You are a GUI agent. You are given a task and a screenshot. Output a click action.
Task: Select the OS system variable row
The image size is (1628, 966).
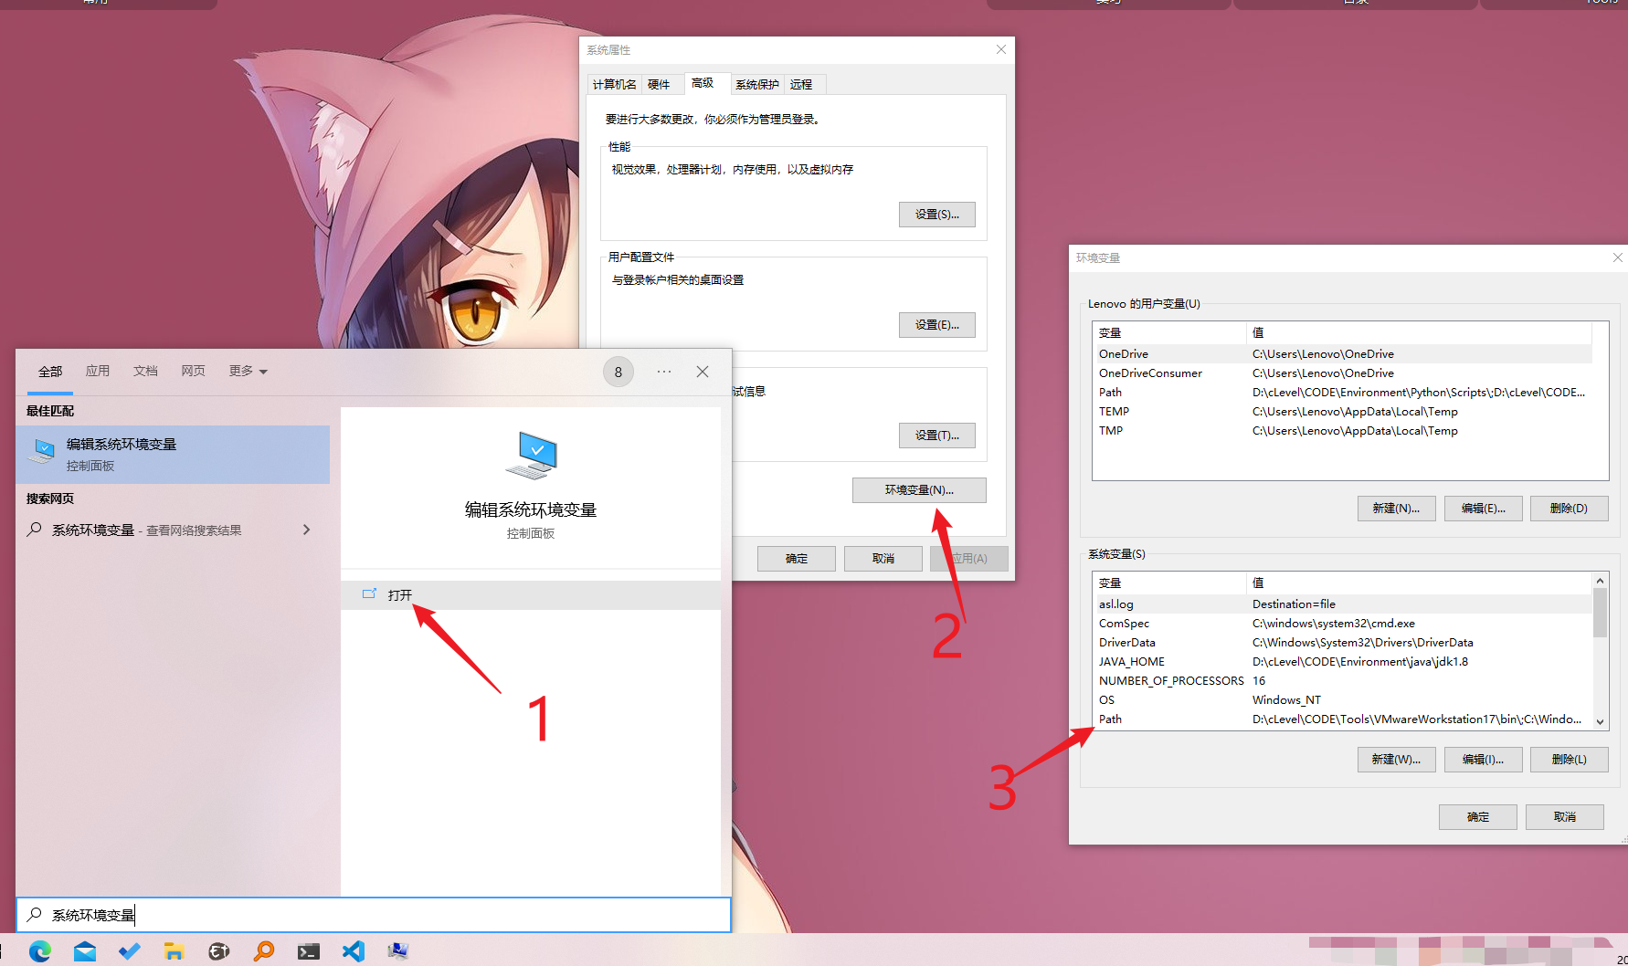coord(1342,699)
